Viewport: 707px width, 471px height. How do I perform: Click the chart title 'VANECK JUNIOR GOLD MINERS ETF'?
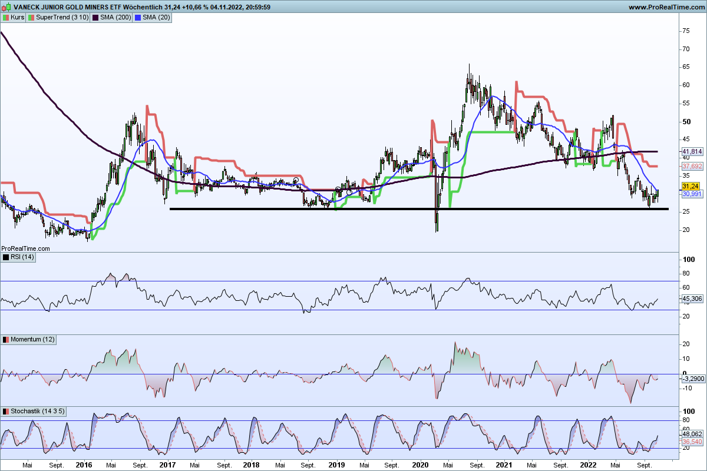[68, 7]
